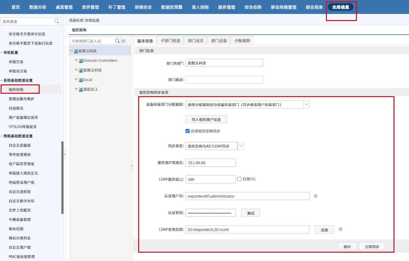The width and height of the screenshot is (409, 261).
Task: Open 移动终端管理 top menu
Action: 284,7
